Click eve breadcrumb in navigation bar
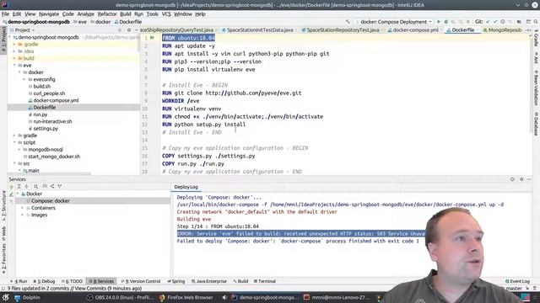 point(79,22)
